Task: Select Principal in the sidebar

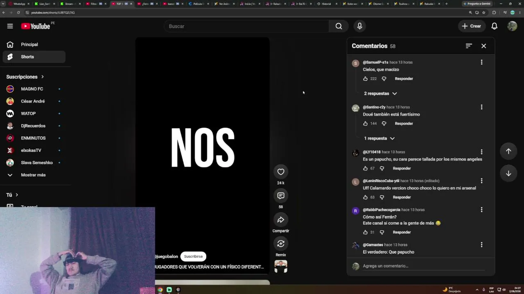Action: [x=34, y=45]
